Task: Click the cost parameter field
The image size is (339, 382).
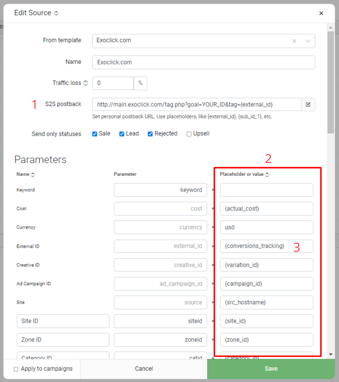Action: (160, 209)
